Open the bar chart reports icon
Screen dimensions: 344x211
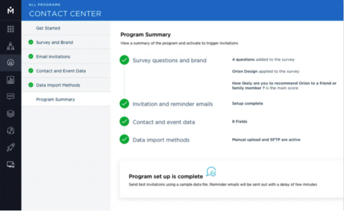tap(11, 80)
